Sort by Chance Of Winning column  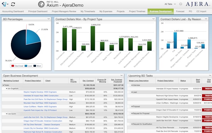102,81
